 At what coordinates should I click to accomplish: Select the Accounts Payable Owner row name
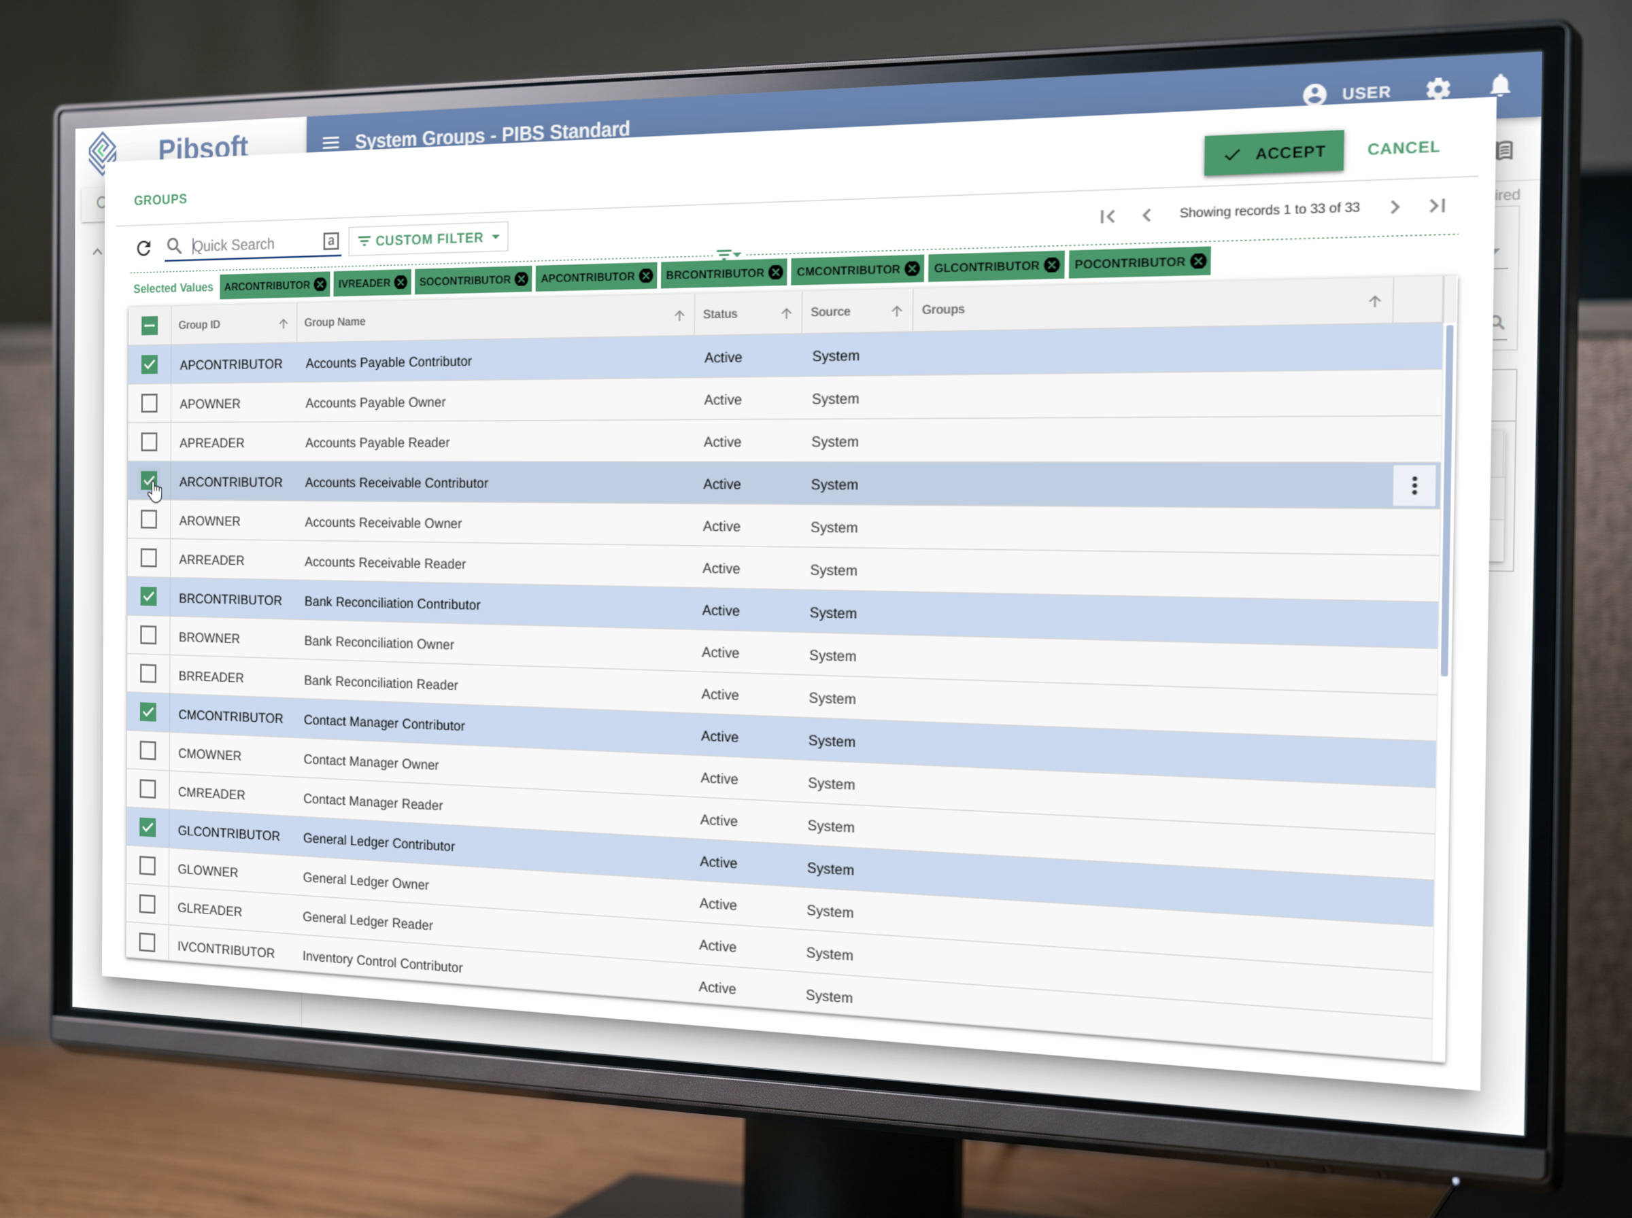(375, 402)
